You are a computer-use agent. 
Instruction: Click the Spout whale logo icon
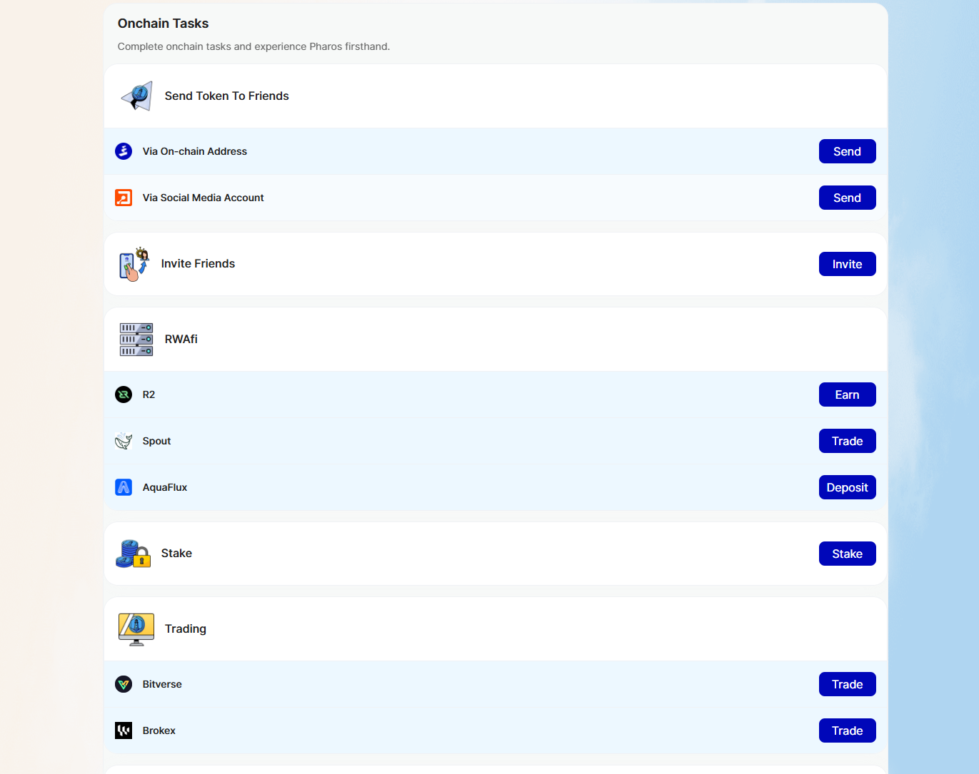[x=124, y=441]
